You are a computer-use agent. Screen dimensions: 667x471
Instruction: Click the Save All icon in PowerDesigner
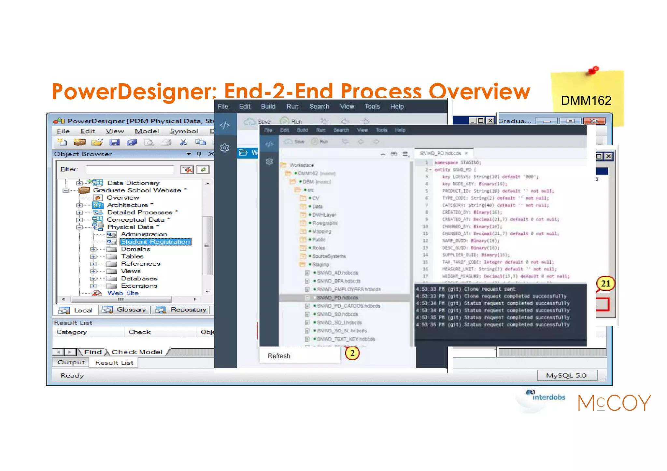click(x=132, y=142)
